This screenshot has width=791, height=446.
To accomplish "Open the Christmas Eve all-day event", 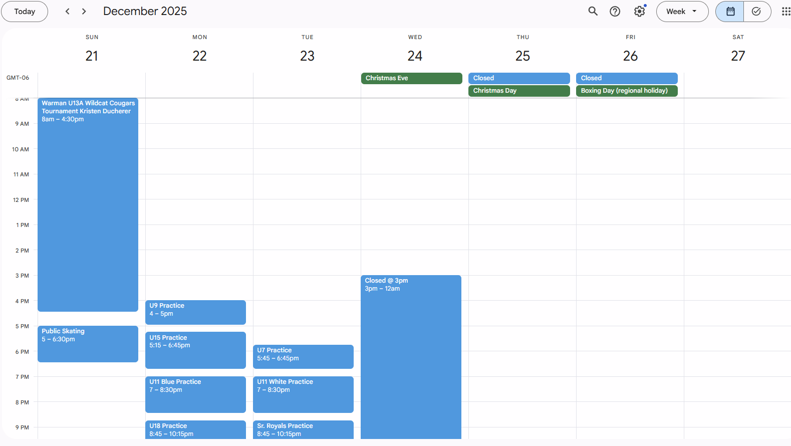I will click(x=411, y=78).
